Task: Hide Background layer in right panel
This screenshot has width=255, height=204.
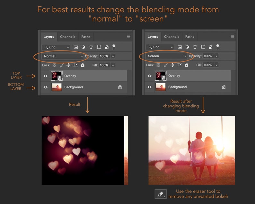Action: click(x=149, y=87)
